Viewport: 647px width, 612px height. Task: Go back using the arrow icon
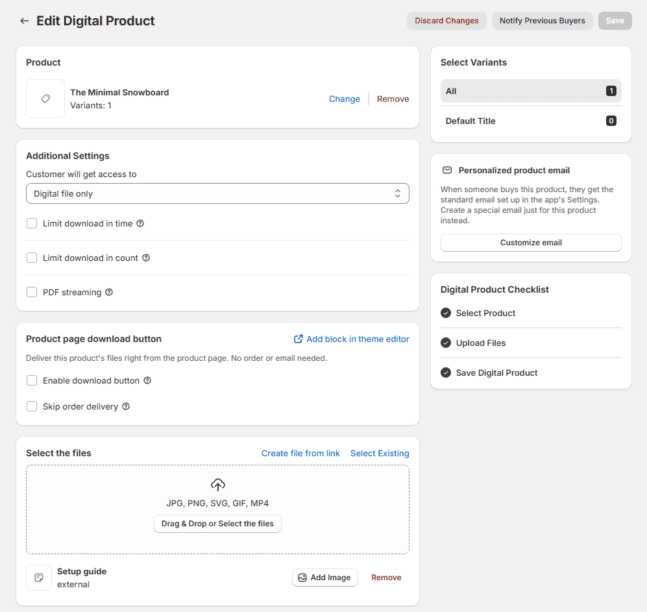[25, 21]
